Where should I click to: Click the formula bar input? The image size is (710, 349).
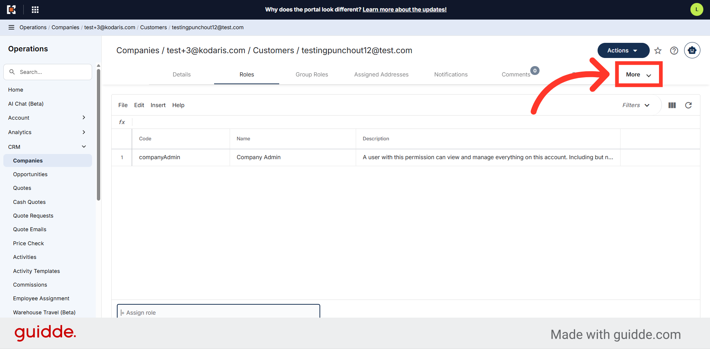(x=416, y=122)
